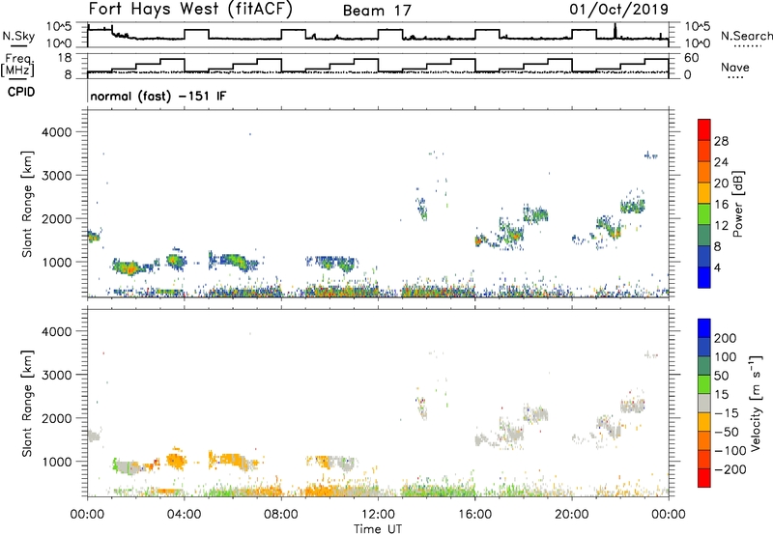773x535 pixels.
Task: Click the 'Power [dB]' colorbar title
Action: click(738, 204)
